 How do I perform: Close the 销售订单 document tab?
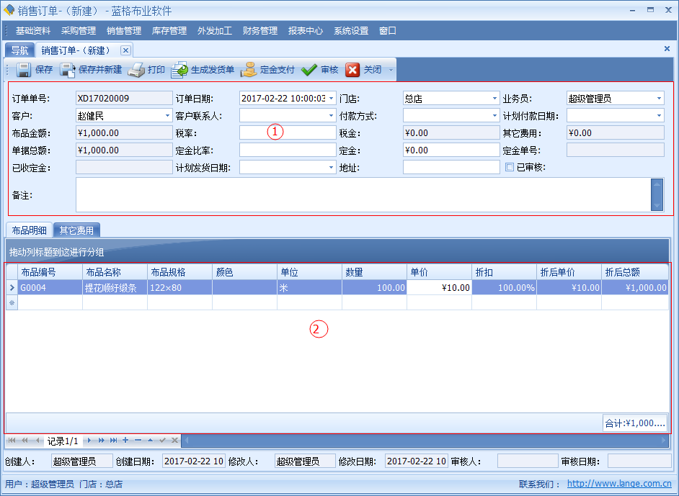point(125,50)
